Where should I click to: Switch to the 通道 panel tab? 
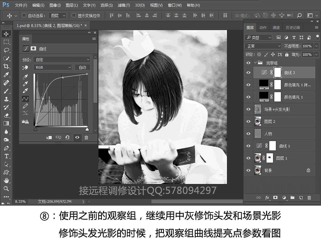[x=276, y=27]
